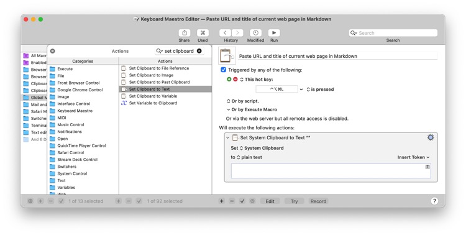The height and width of the screenshot is (235, 466).
Task: Click the clipboard text entry area
Action: pos(331,171)
